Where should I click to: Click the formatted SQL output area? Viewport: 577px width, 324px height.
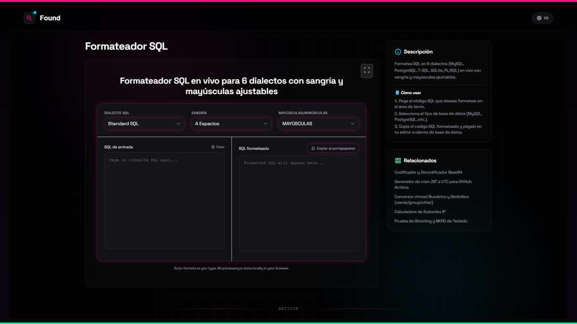[299, 204]
